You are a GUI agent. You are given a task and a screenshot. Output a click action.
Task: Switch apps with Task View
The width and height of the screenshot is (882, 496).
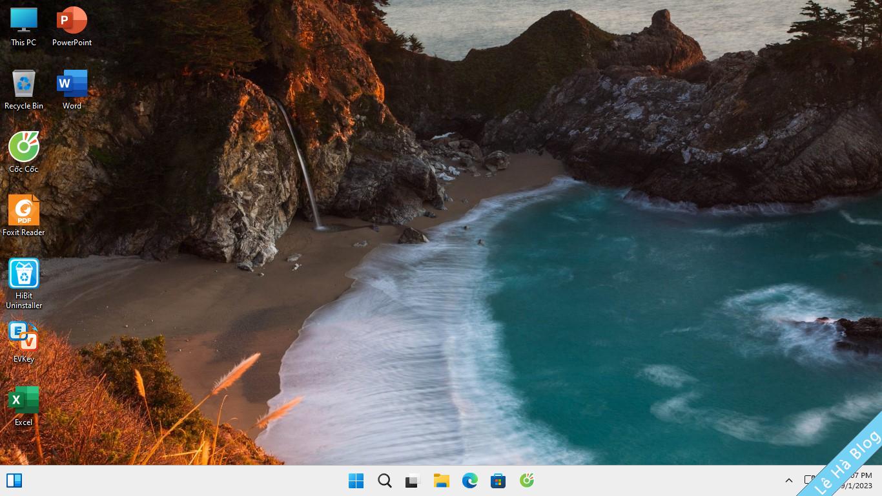tap(413, 480)
